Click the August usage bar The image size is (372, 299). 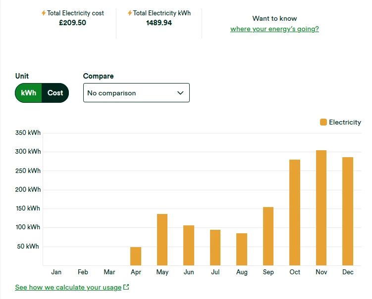(242, 249)
